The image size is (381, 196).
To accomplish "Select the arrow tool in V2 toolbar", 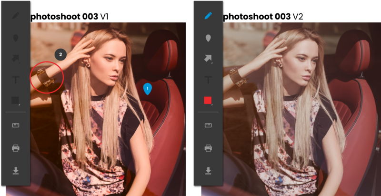I will point(208,58).
